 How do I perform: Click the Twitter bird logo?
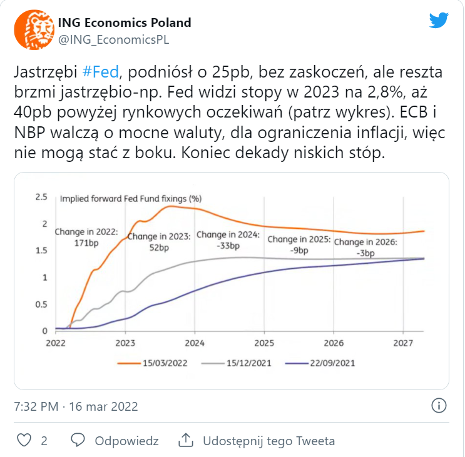[439, 20]
